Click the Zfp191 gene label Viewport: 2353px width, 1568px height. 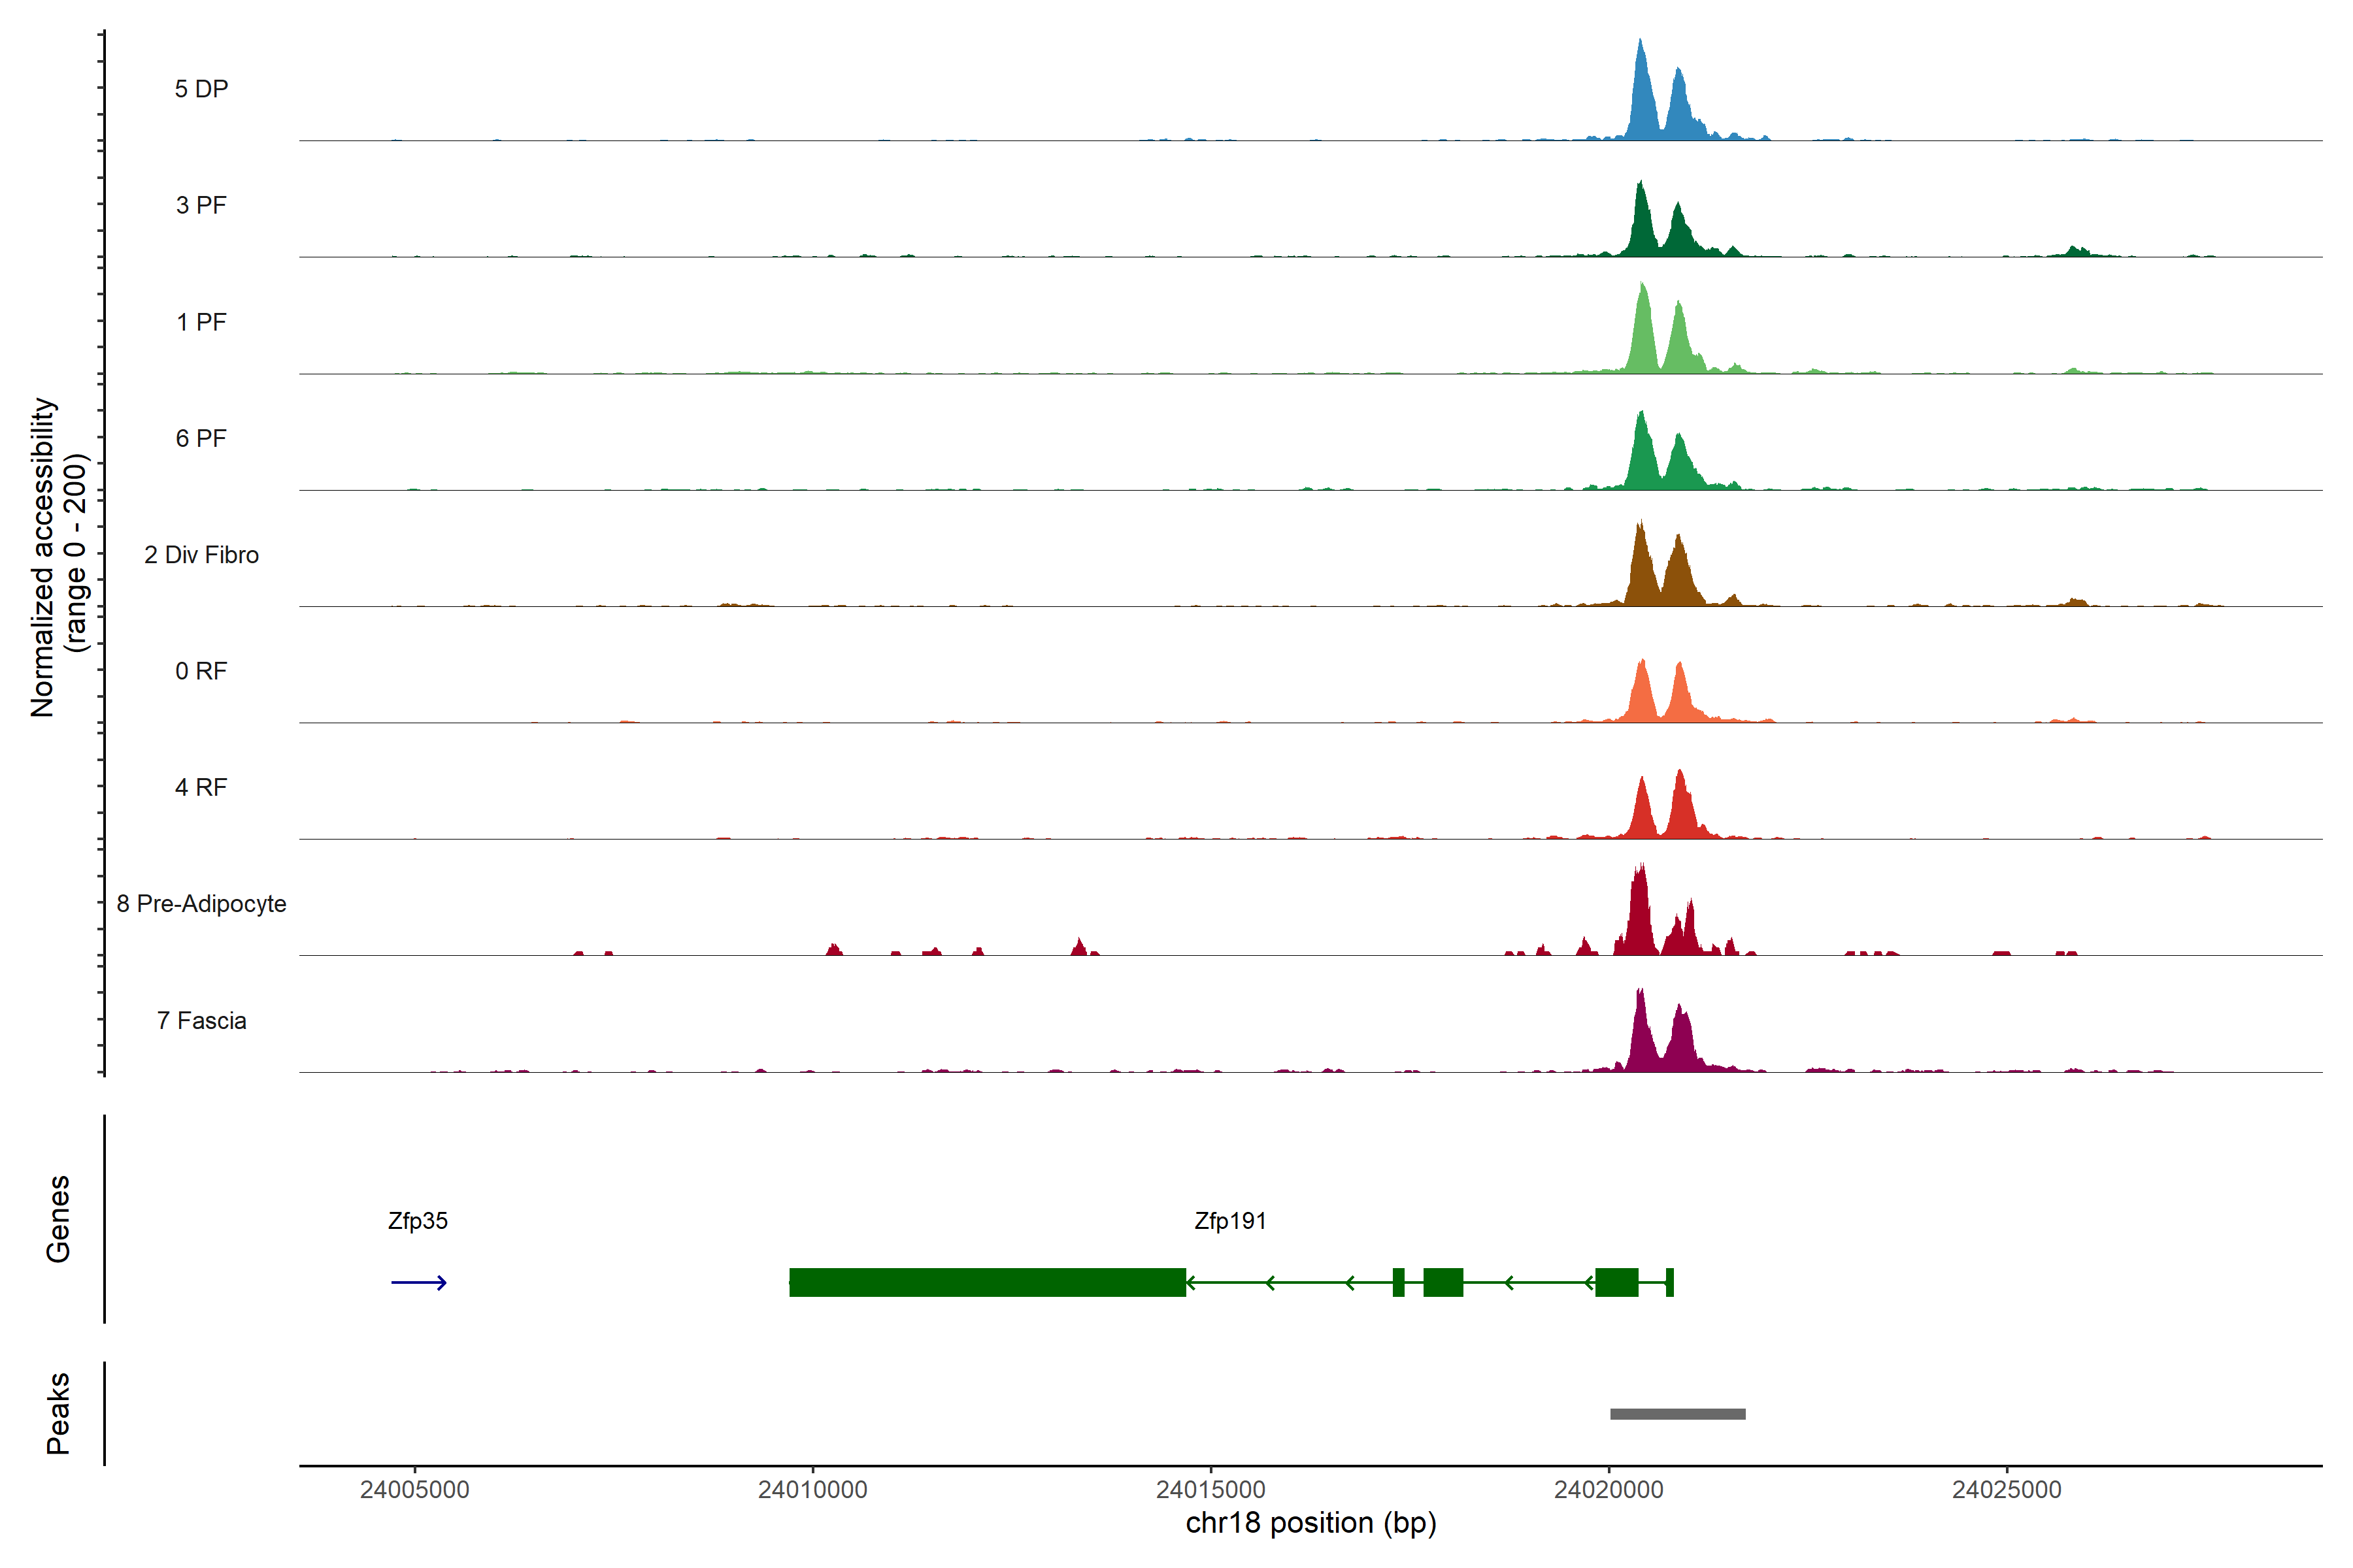point(1229,1221)
